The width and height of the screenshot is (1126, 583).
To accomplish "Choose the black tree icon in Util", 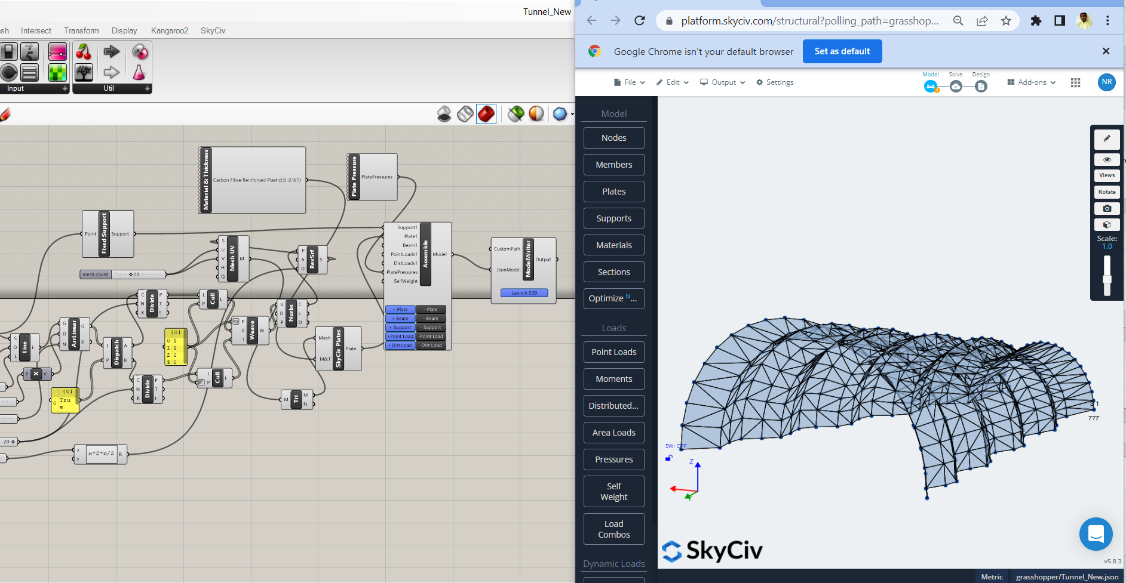I will (x=84, y=73).
